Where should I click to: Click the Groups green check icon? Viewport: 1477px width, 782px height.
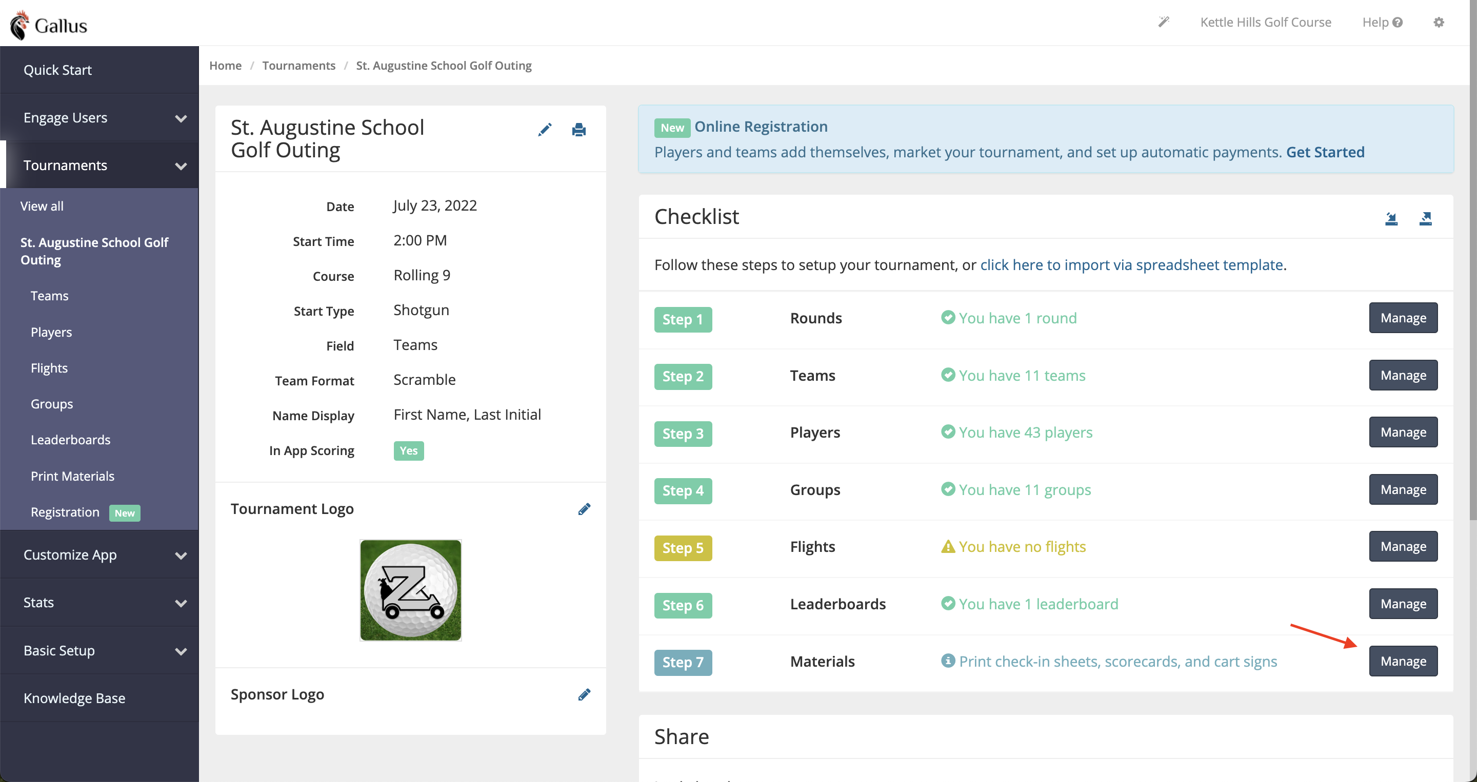948,489
